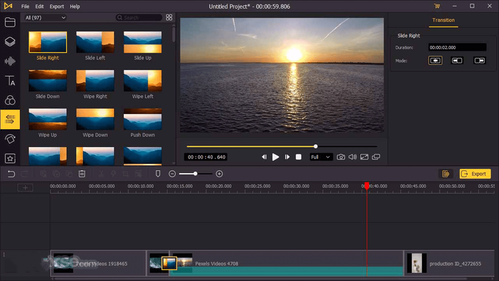Switch transitions list to grid view icon
The image size is (499, 281).
[x=169, y=18]
